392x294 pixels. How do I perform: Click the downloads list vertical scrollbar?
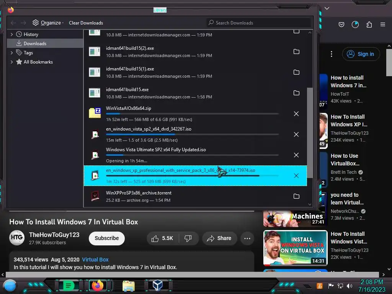(310, 133)
